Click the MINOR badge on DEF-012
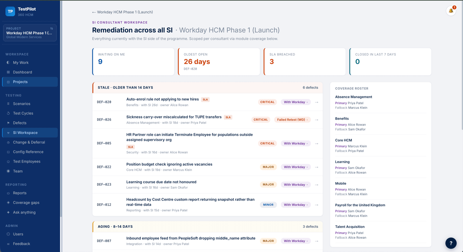This screenshot has height=252, width=463. click(x=268, y=205)
